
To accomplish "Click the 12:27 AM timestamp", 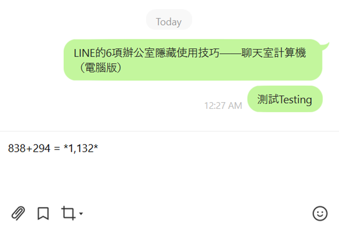I will [223, 105].
